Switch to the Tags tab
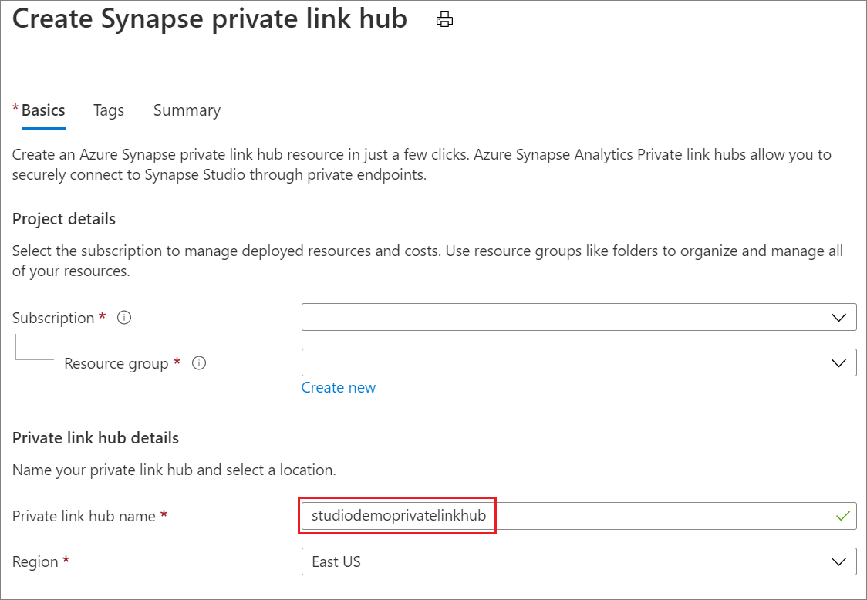Screen dimensions: 867x600 tap(109, 110)
